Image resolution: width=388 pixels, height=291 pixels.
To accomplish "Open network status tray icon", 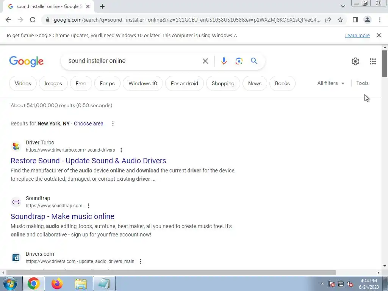I will coord(341,284).
